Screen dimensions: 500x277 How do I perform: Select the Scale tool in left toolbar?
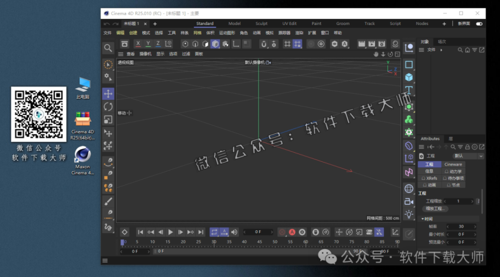pos(108,119)
